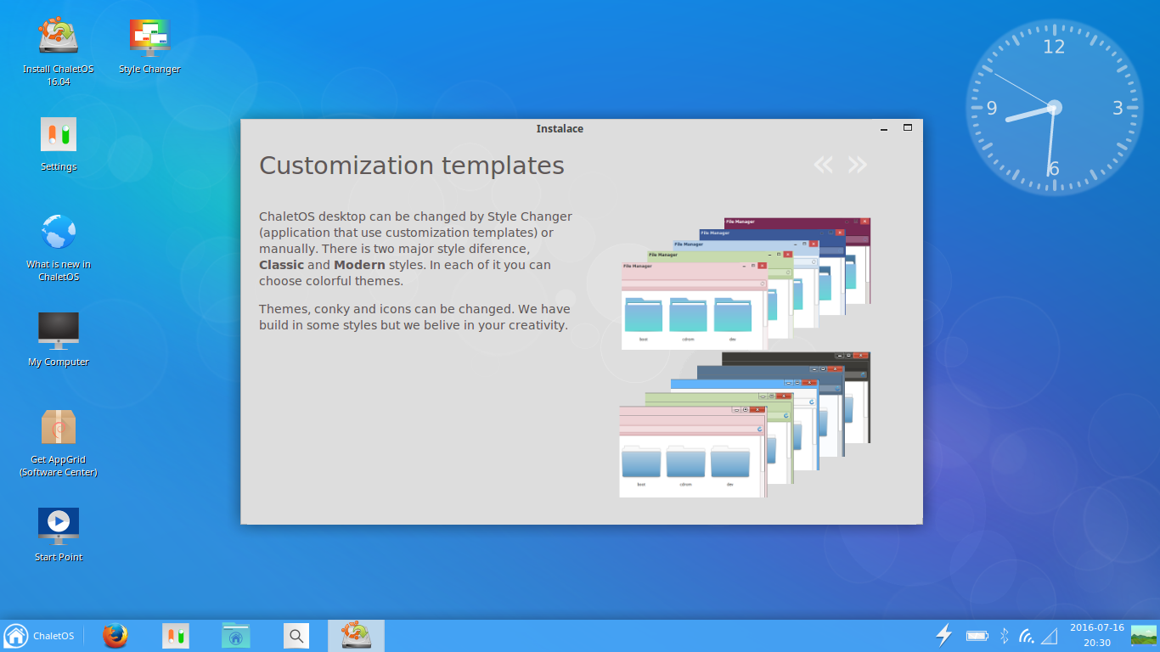Screen dimensions: 1160x652
Task: Select the My Computer desktop icon
Action: [59, 339]
